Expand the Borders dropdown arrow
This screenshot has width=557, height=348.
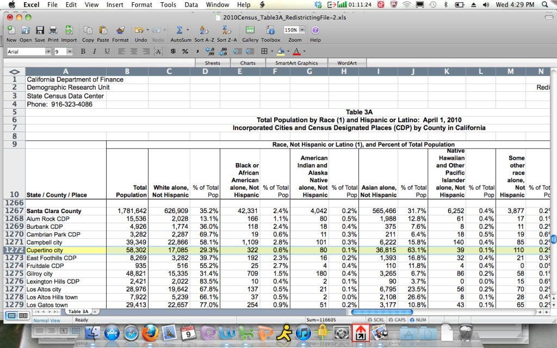(272, 52)
